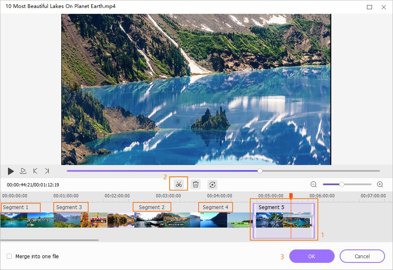This screenshot has width=393, height=270.
Task: Jump to previous frame icon
Action: tap(35, 171)
